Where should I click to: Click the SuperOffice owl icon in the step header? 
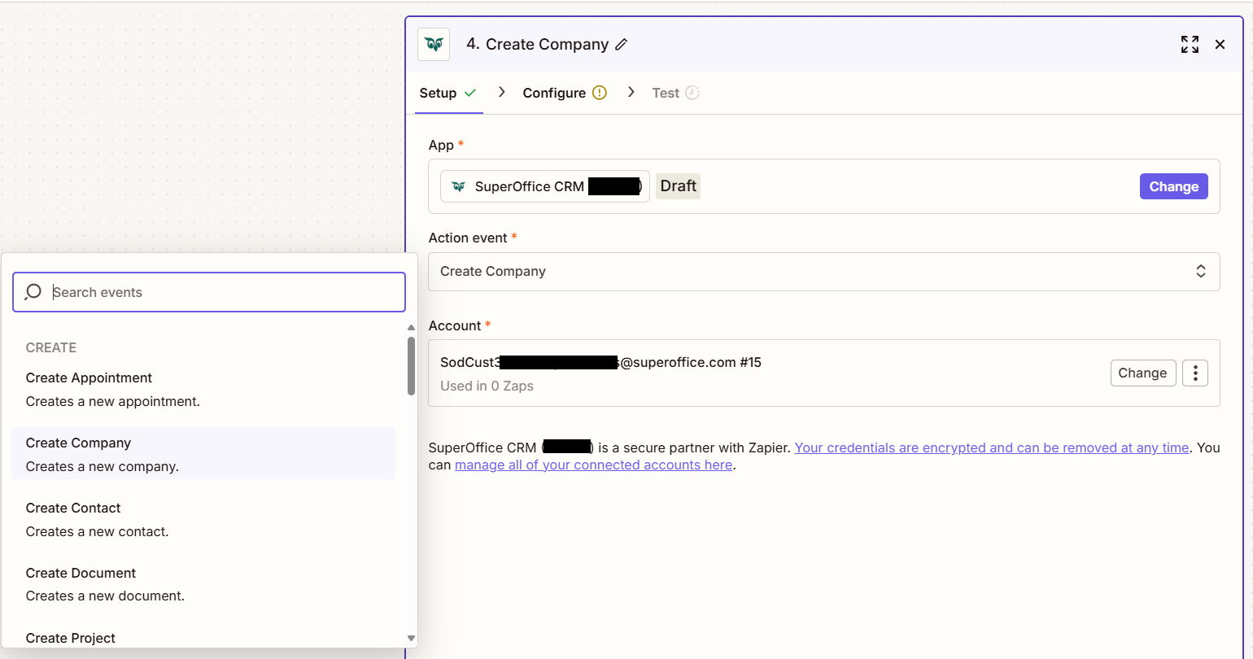[433, 44]
